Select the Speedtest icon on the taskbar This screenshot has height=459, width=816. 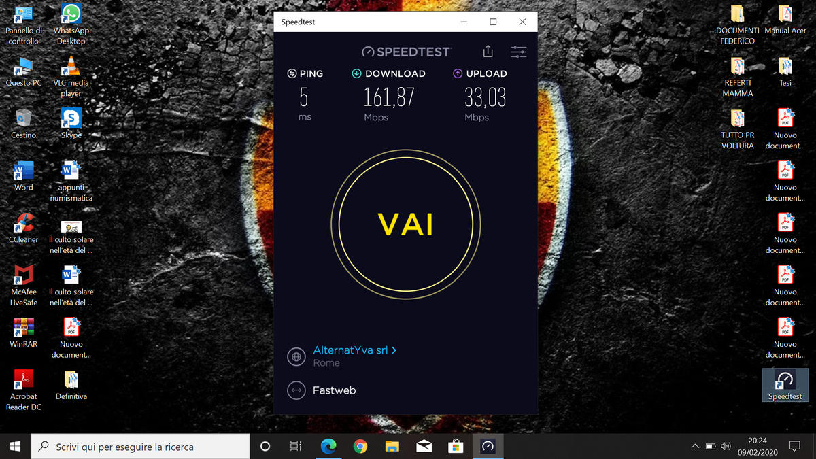488,446
